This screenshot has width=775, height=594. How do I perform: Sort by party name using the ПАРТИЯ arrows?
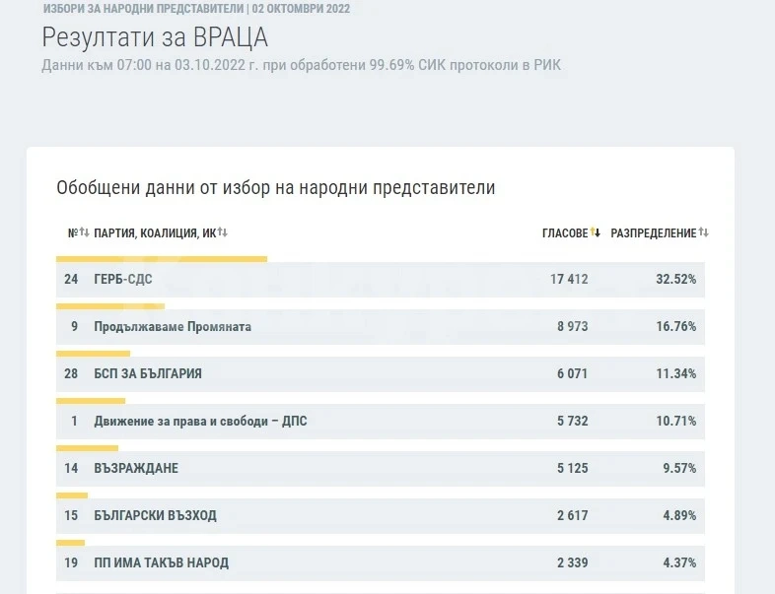click(223, 232)
